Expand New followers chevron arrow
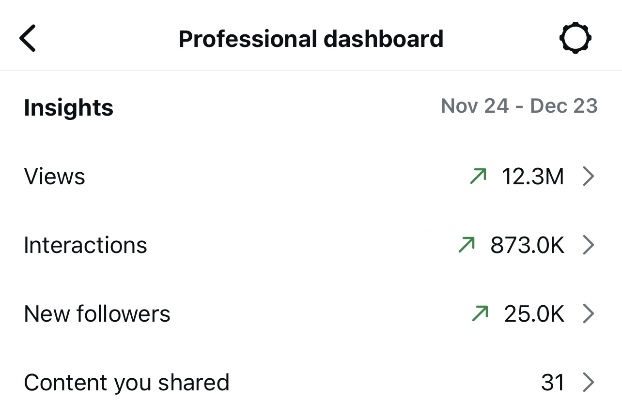Image resolution: width=622 pixels, height=416 pixels. 588,314
